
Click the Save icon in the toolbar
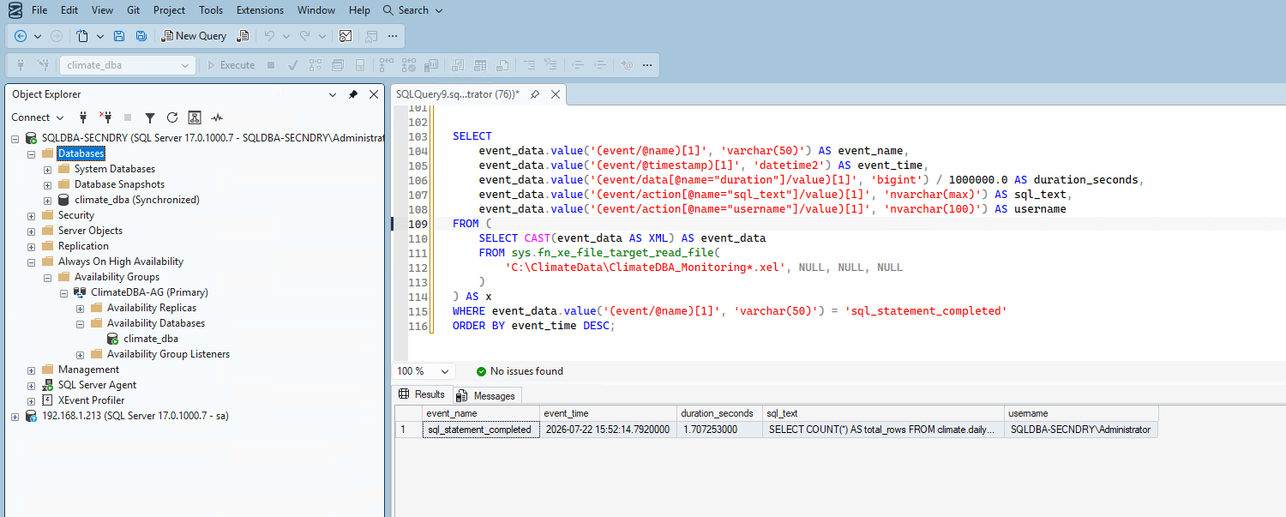click(x=119, y=36)
